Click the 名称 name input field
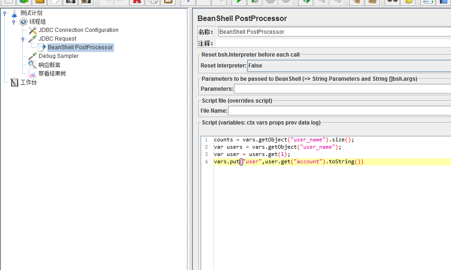451x270 pixels. coord(335,32)
